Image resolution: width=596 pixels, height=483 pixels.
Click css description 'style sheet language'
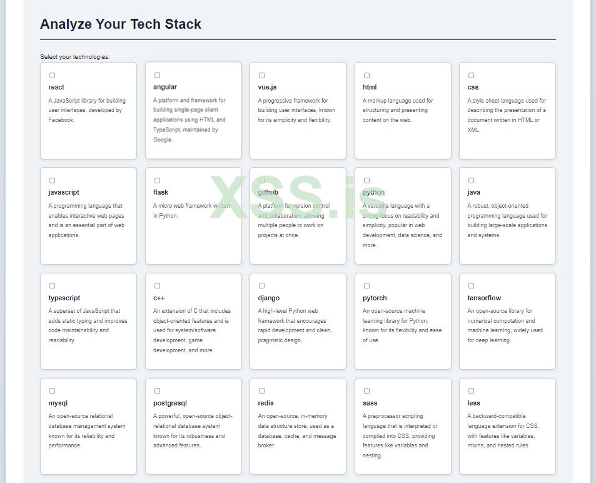[x=507, y=115]
